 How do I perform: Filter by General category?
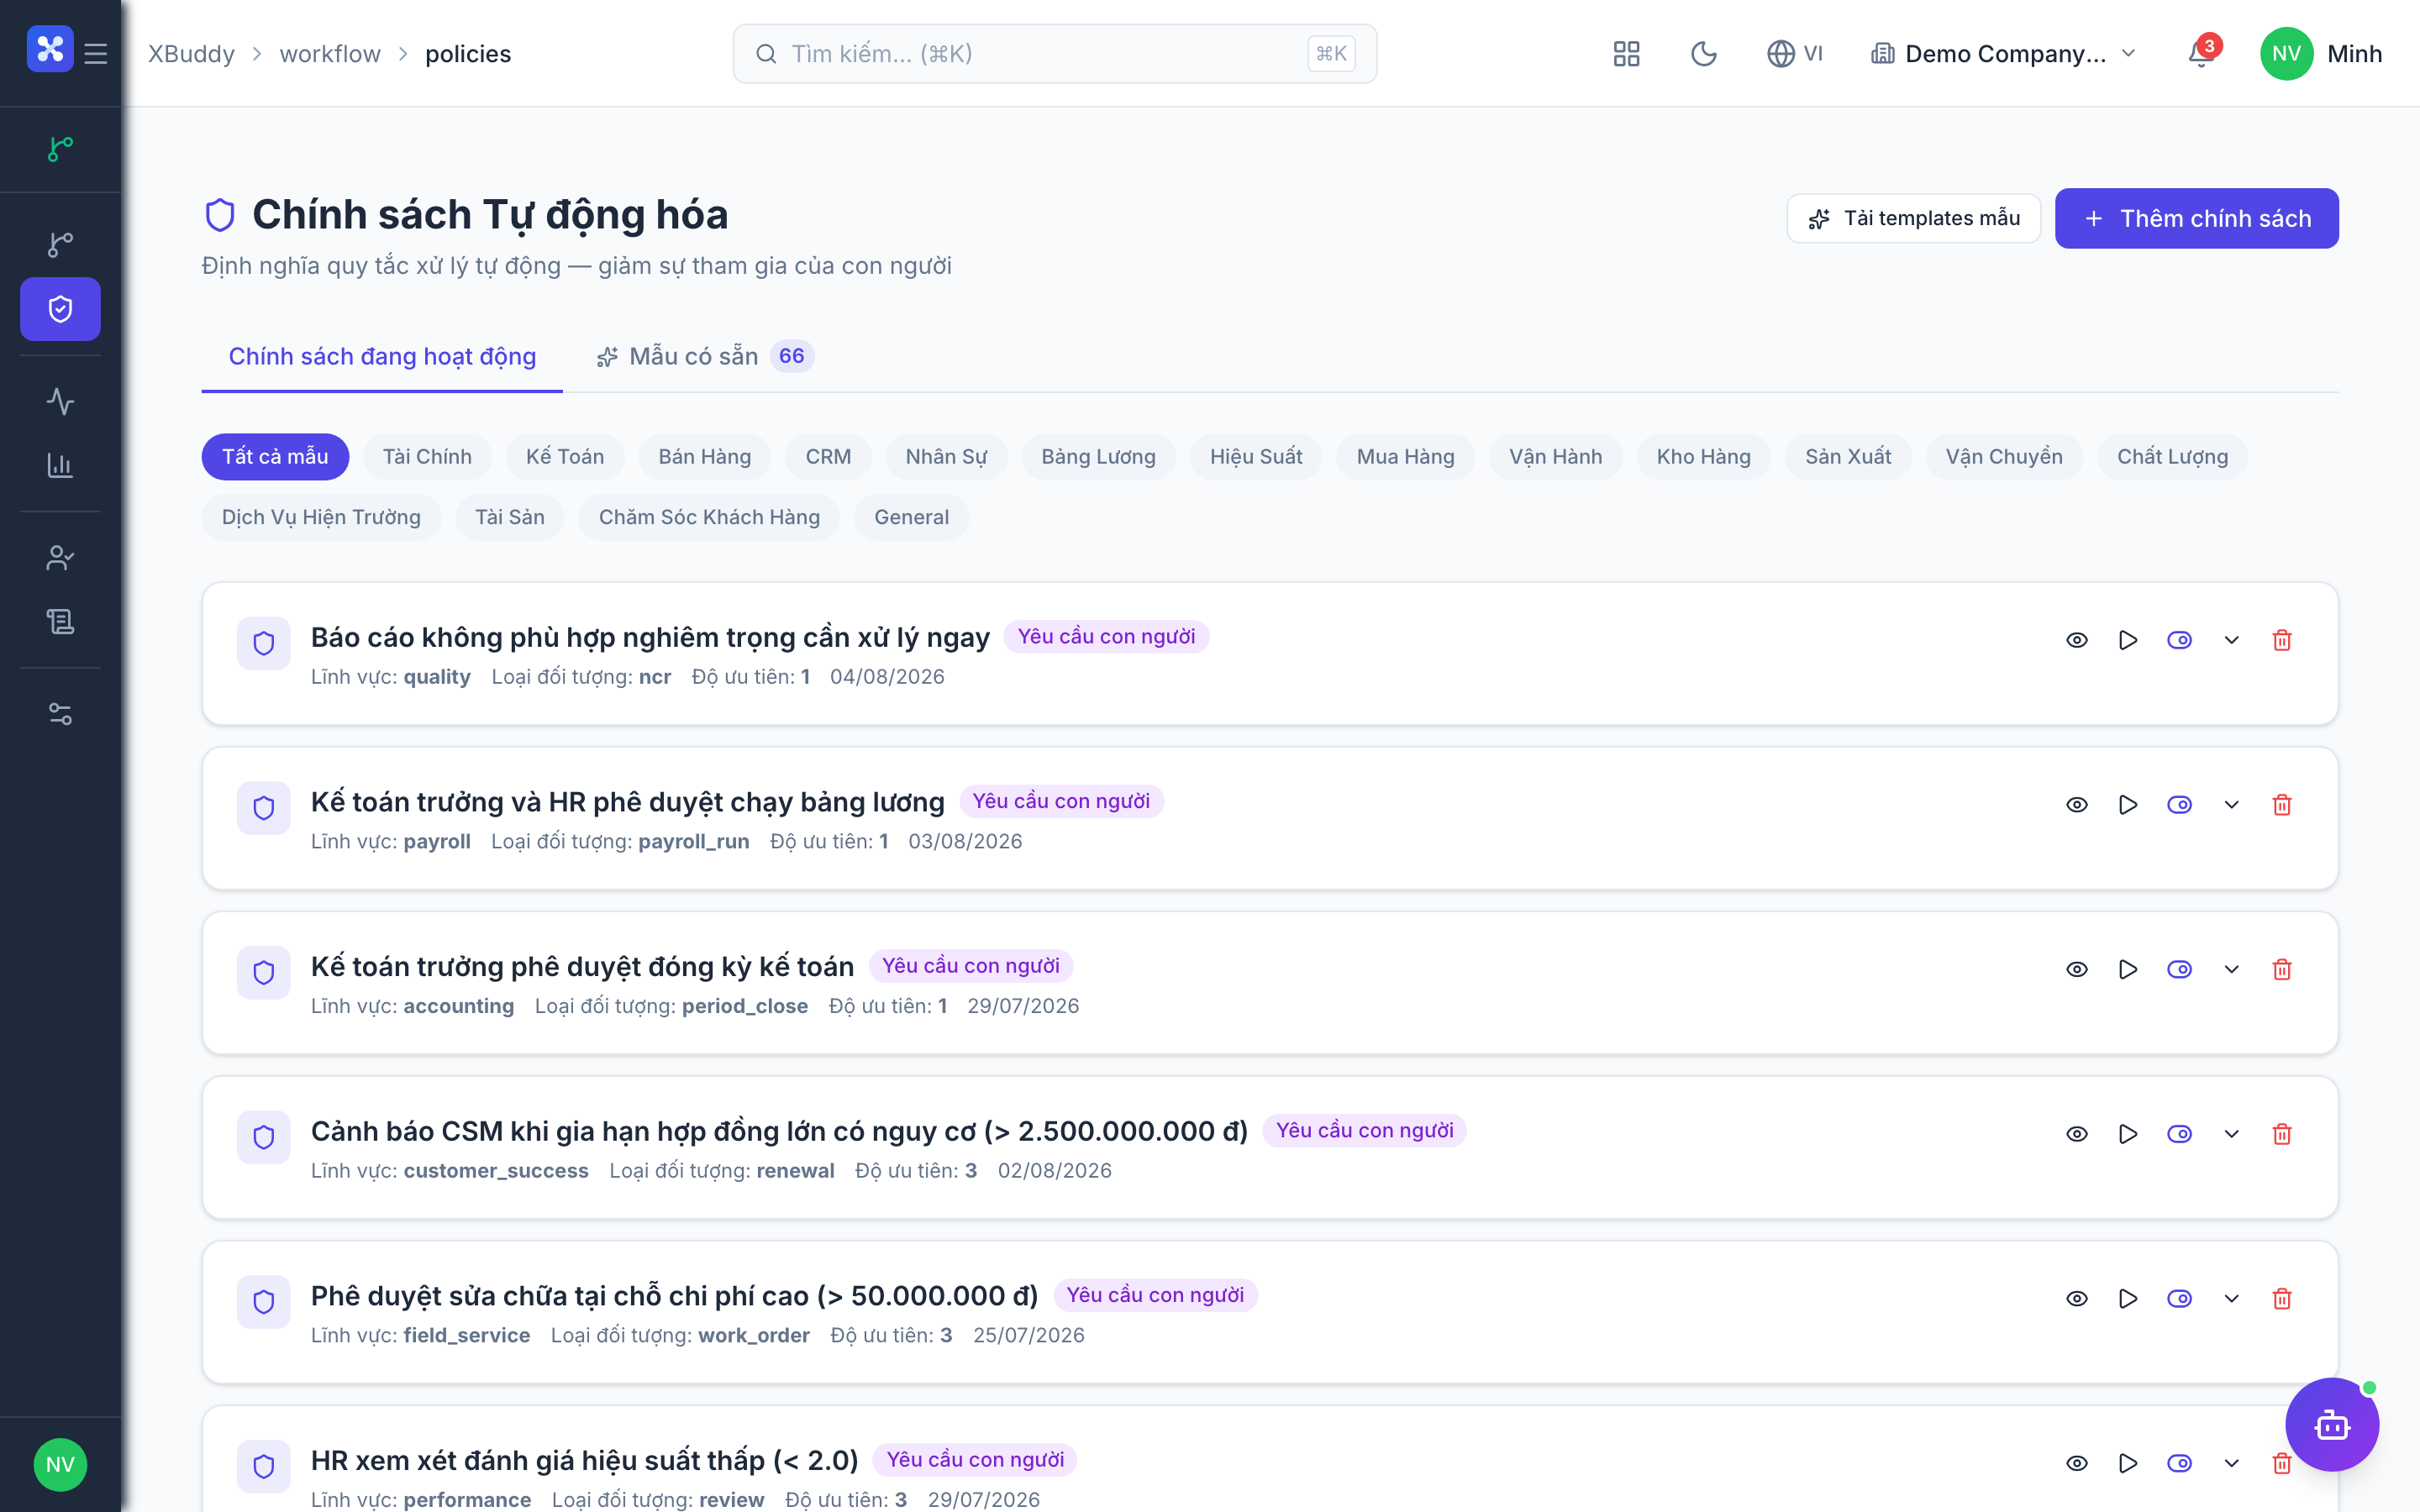click(x=911, y=517)
